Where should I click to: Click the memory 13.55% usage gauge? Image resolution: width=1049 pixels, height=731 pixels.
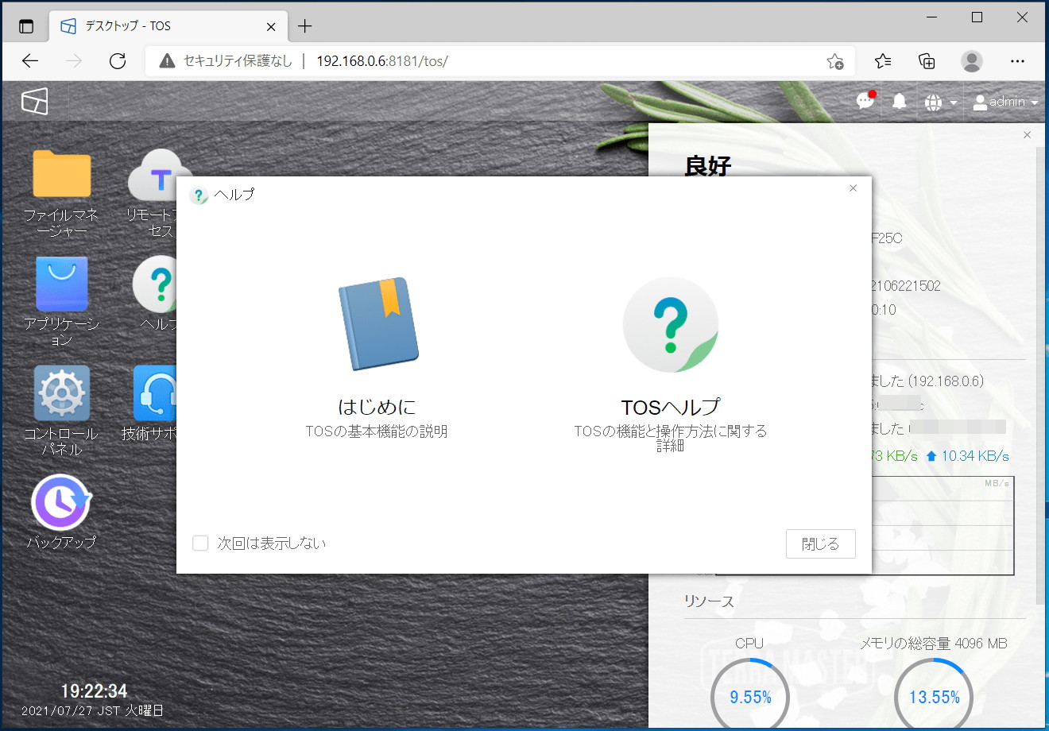pyautogui.click(x=934, y=697)
